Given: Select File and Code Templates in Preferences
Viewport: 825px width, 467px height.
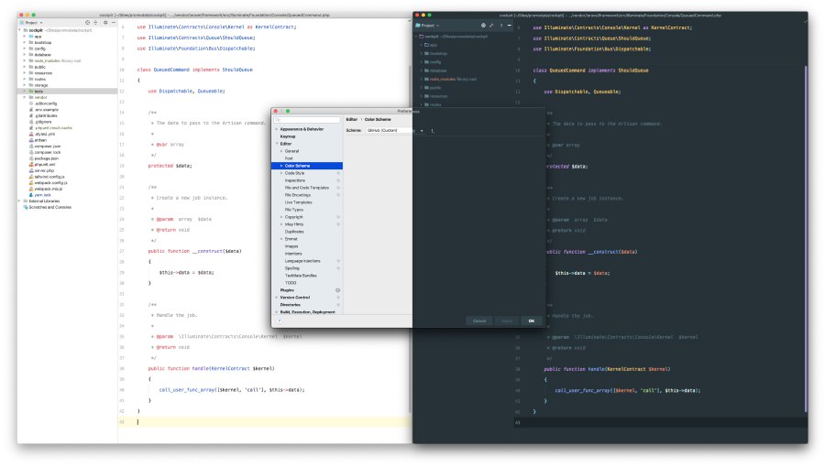Looking at the screenshot, I should pos(307,188).
